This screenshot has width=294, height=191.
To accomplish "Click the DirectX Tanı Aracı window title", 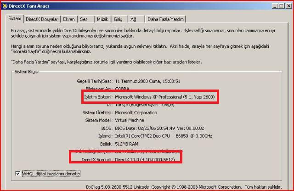I will (x=28, y=6).
